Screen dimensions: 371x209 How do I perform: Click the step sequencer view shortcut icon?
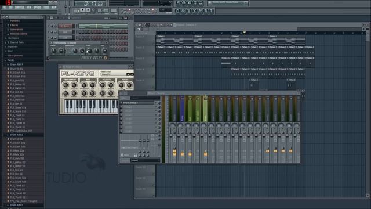(x=184, y=3)
